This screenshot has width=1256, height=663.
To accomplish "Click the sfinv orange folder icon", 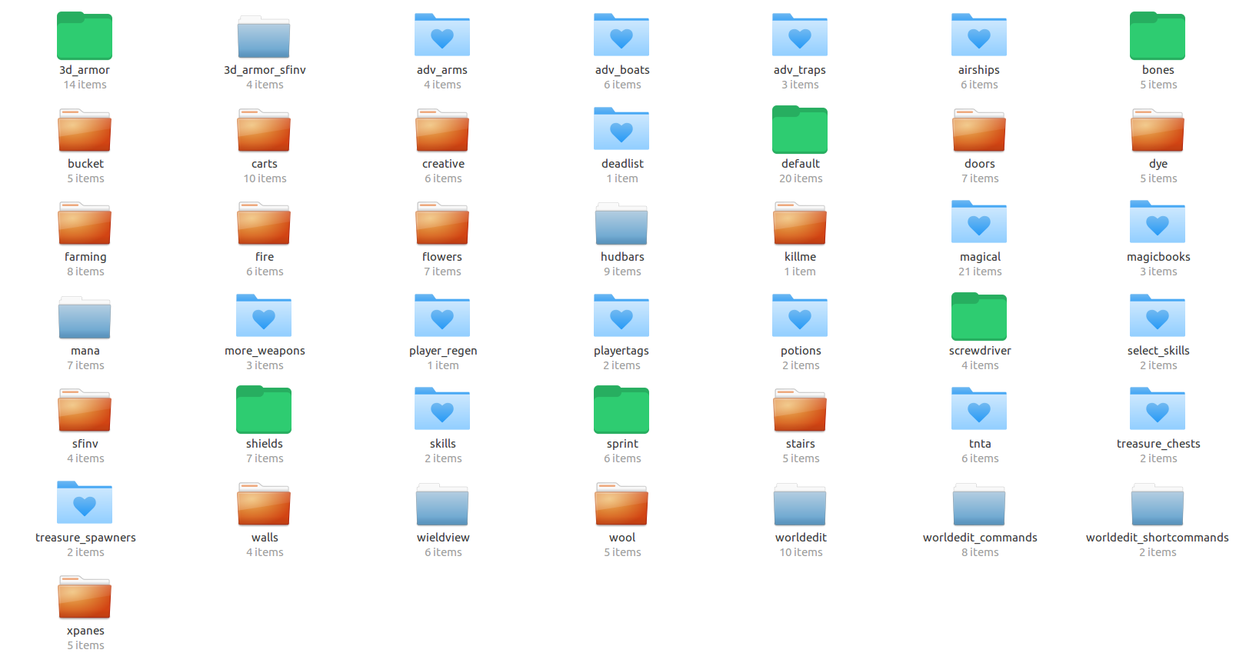I will pyautogui.click(x=85, y=410).
